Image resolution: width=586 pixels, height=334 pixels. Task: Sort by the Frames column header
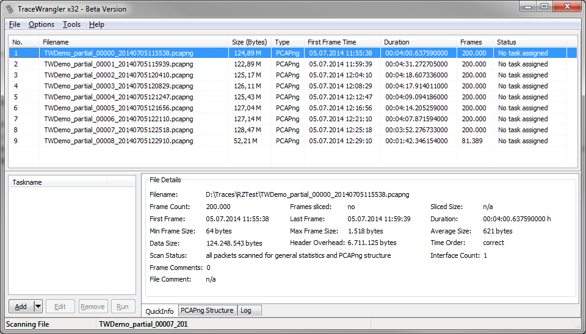click(475, 42)
